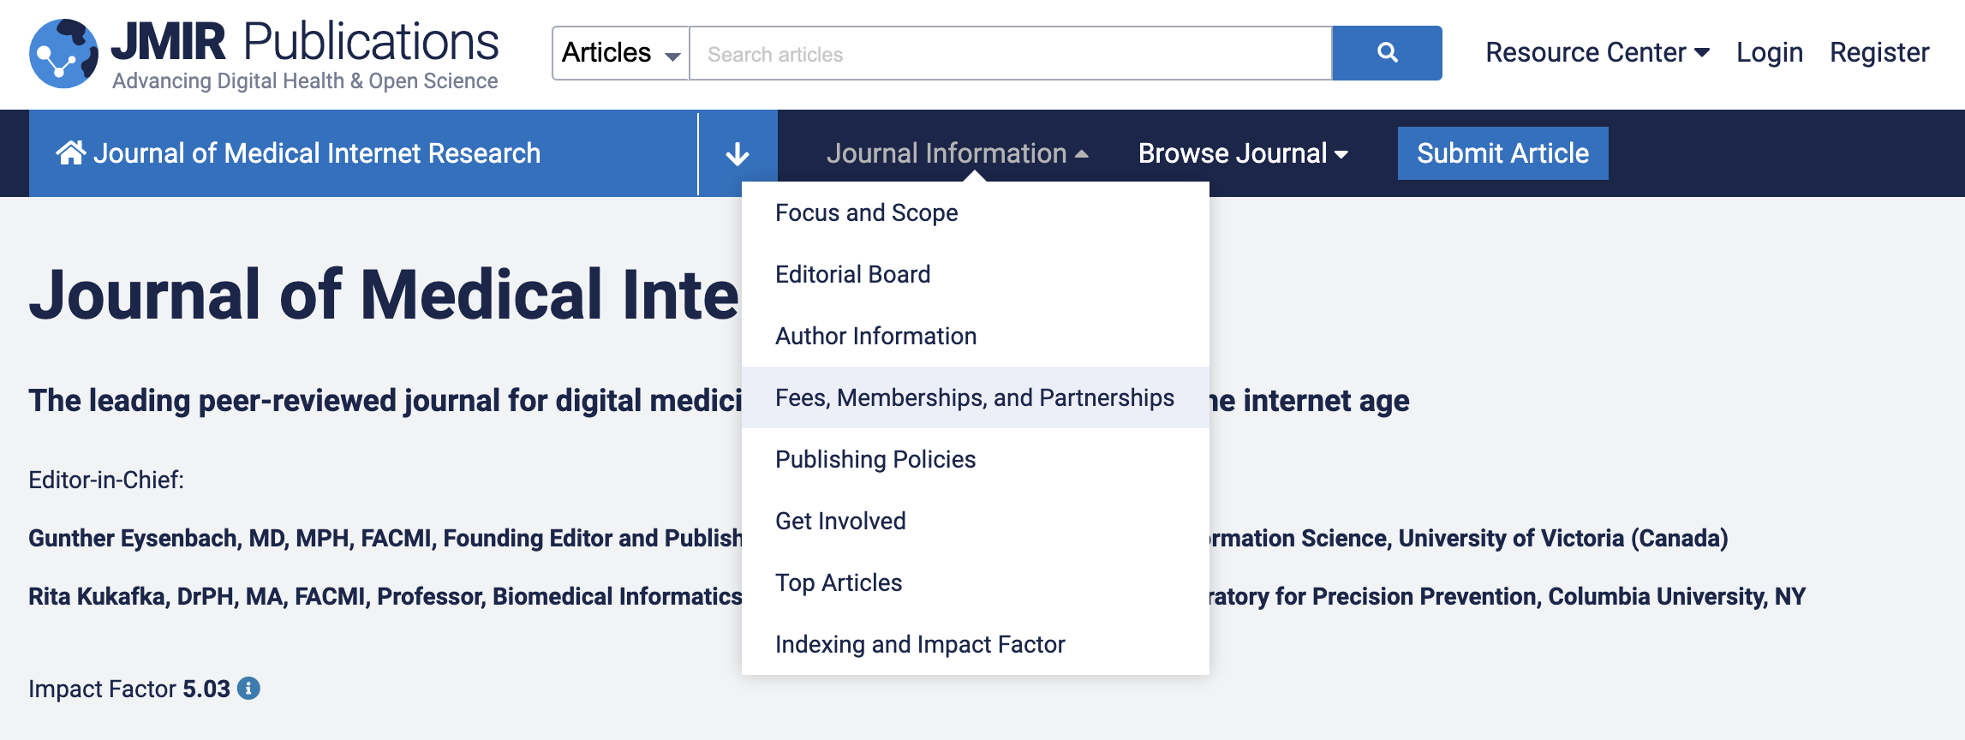The width and height of the screenshot is (1965, 740).
Task: Click the Impact Factor info icon
Action: tap(248, 689)
